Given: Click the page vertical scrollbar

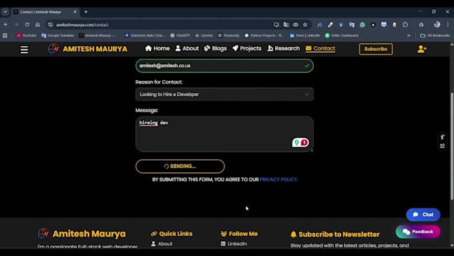Looking at the screenshot, I should [x=452, y=146].
